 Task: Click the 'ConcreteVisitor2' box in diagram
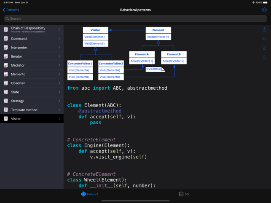111,70
